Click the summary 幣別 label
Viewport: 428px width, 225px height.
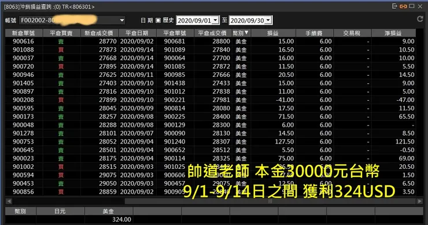(20, 211)
